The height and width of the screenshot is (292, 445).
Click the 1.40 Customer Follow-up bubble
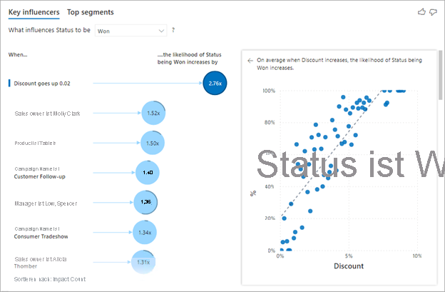tap(148, 173)
